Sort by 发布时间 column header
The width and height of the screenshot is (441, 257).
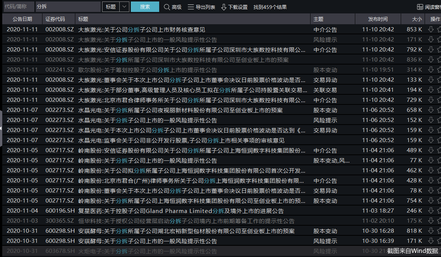click(378, 19)
